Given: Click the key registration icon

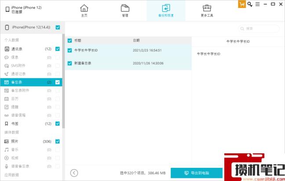Looking at the screenshot, I should click(x=250, y=4).
